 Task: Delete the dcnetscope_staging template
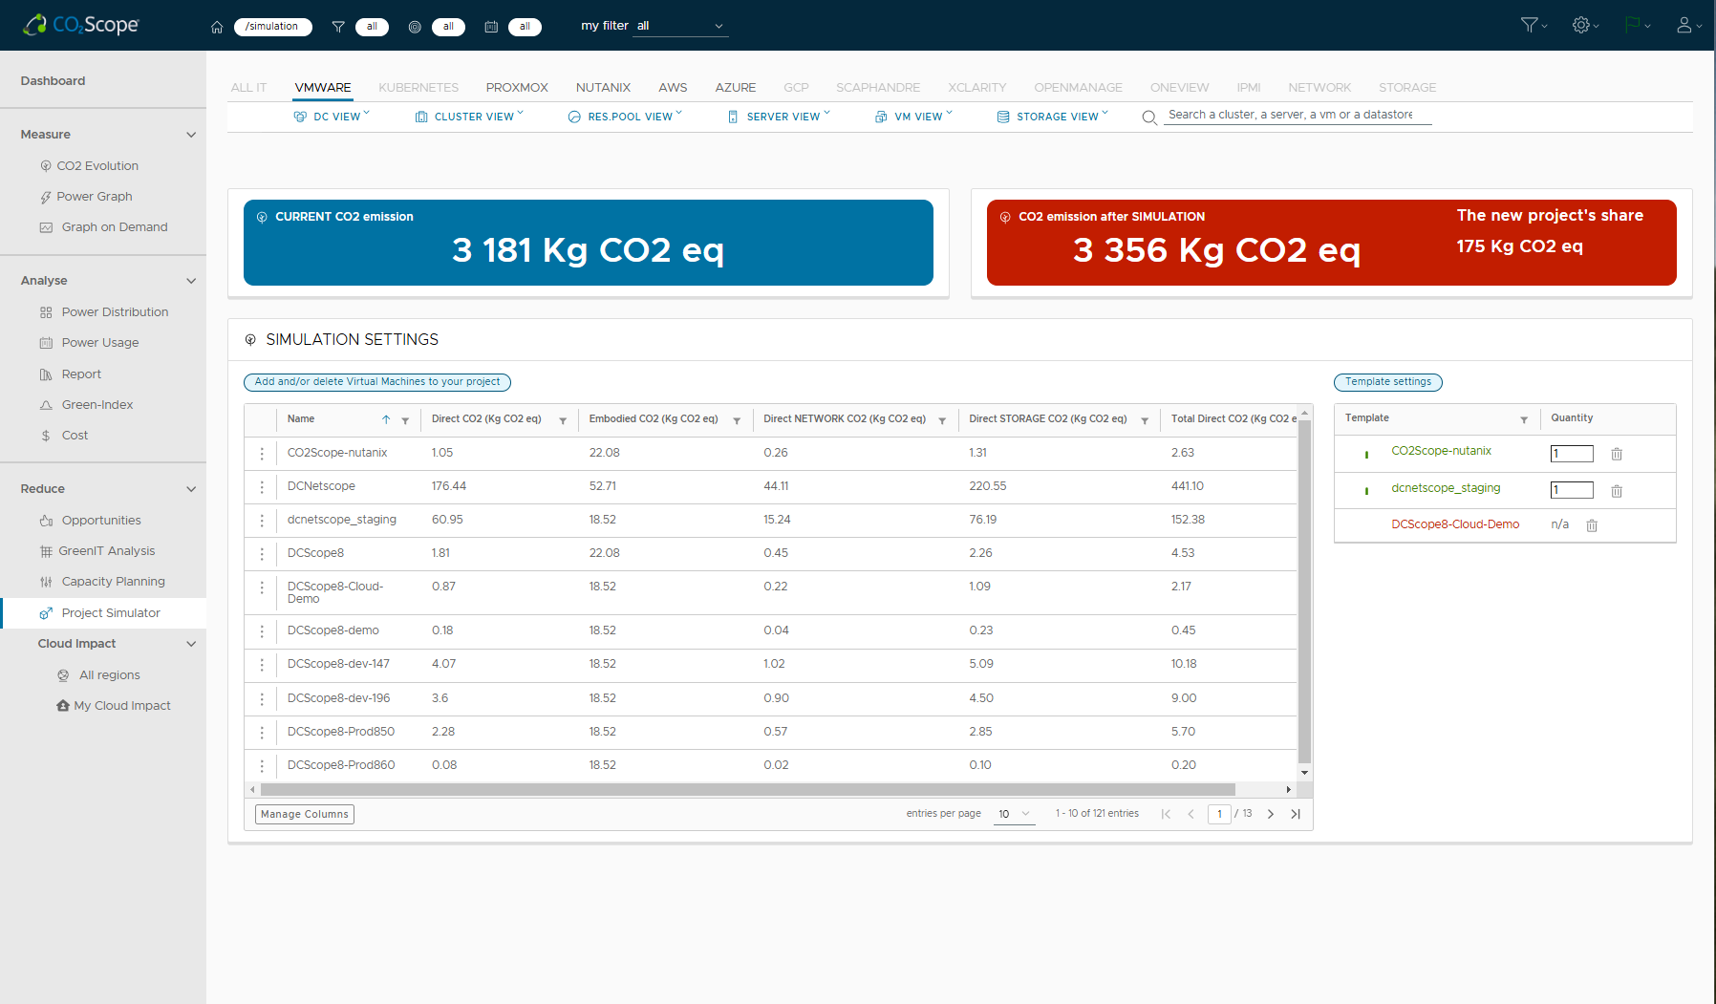tap(1617, 491)
